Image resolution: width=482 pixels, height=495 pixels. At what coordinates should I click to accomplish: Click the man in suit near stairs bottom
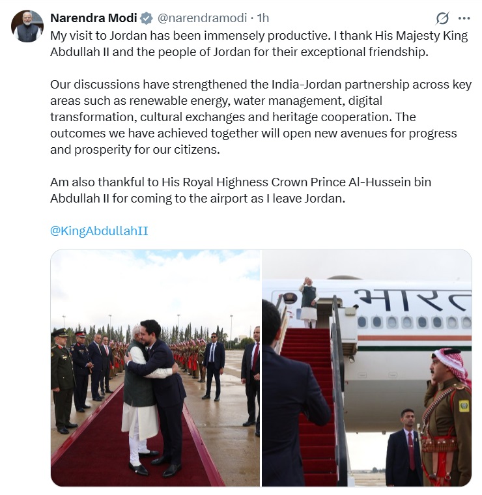pos(404,447)
